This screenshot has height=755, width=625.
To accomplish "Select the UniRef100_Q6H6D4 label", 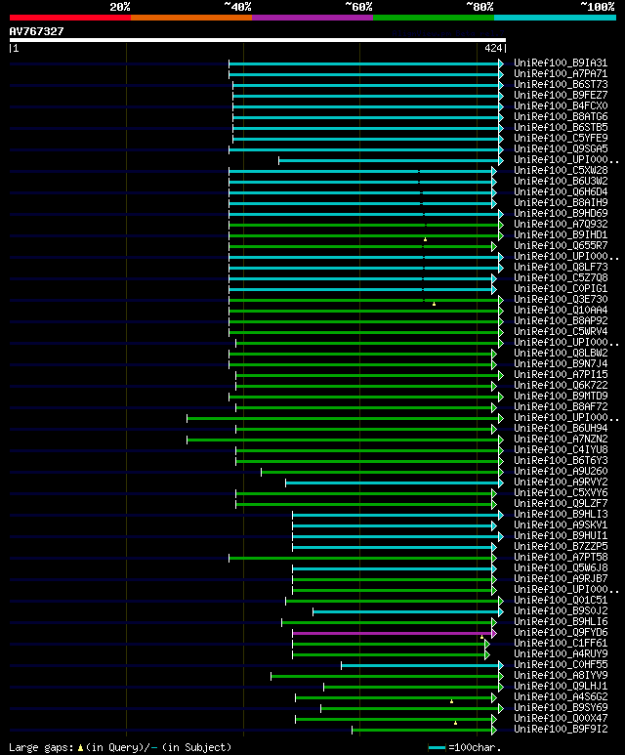I will [561, 191].
